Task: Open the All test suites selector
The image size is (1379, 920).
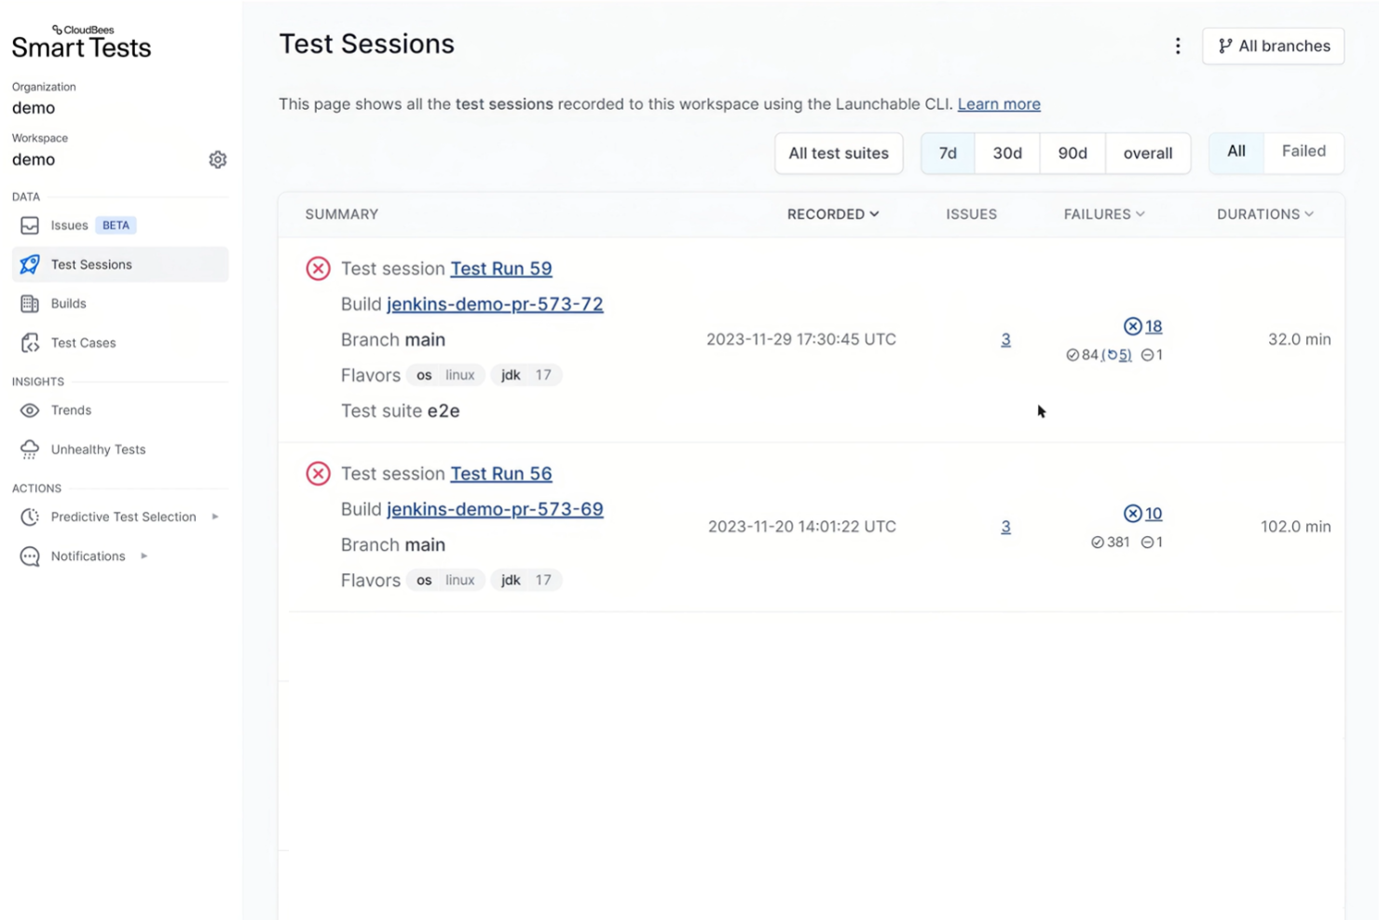Action: coord(838,153)
